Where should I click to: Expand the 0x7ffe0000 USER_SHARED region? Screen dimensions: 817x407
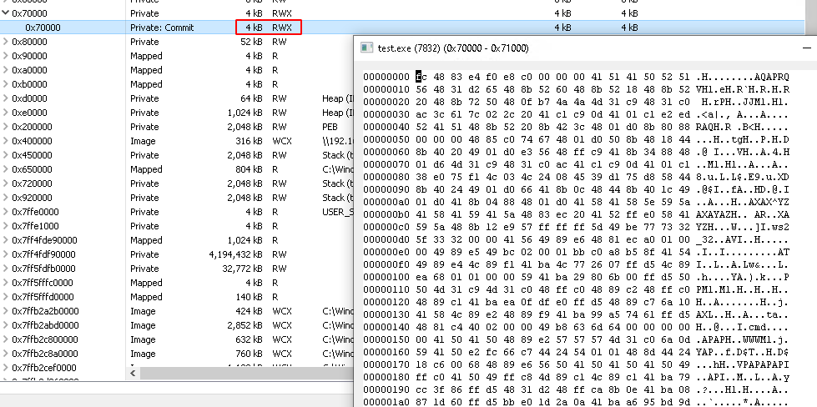tap(6, 212)
